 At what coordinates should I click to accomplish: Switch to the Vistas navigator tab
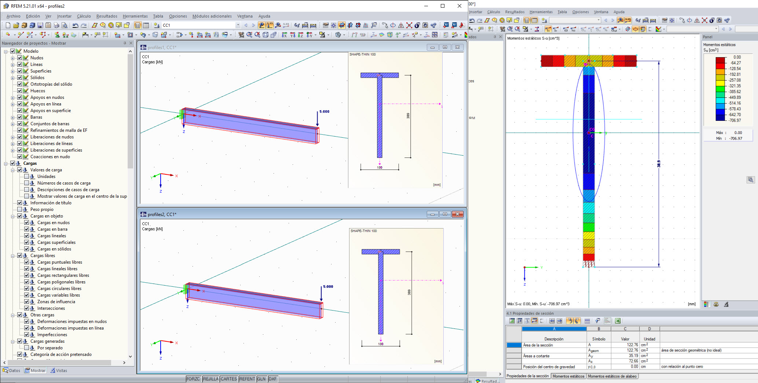[x=59, y=371]
